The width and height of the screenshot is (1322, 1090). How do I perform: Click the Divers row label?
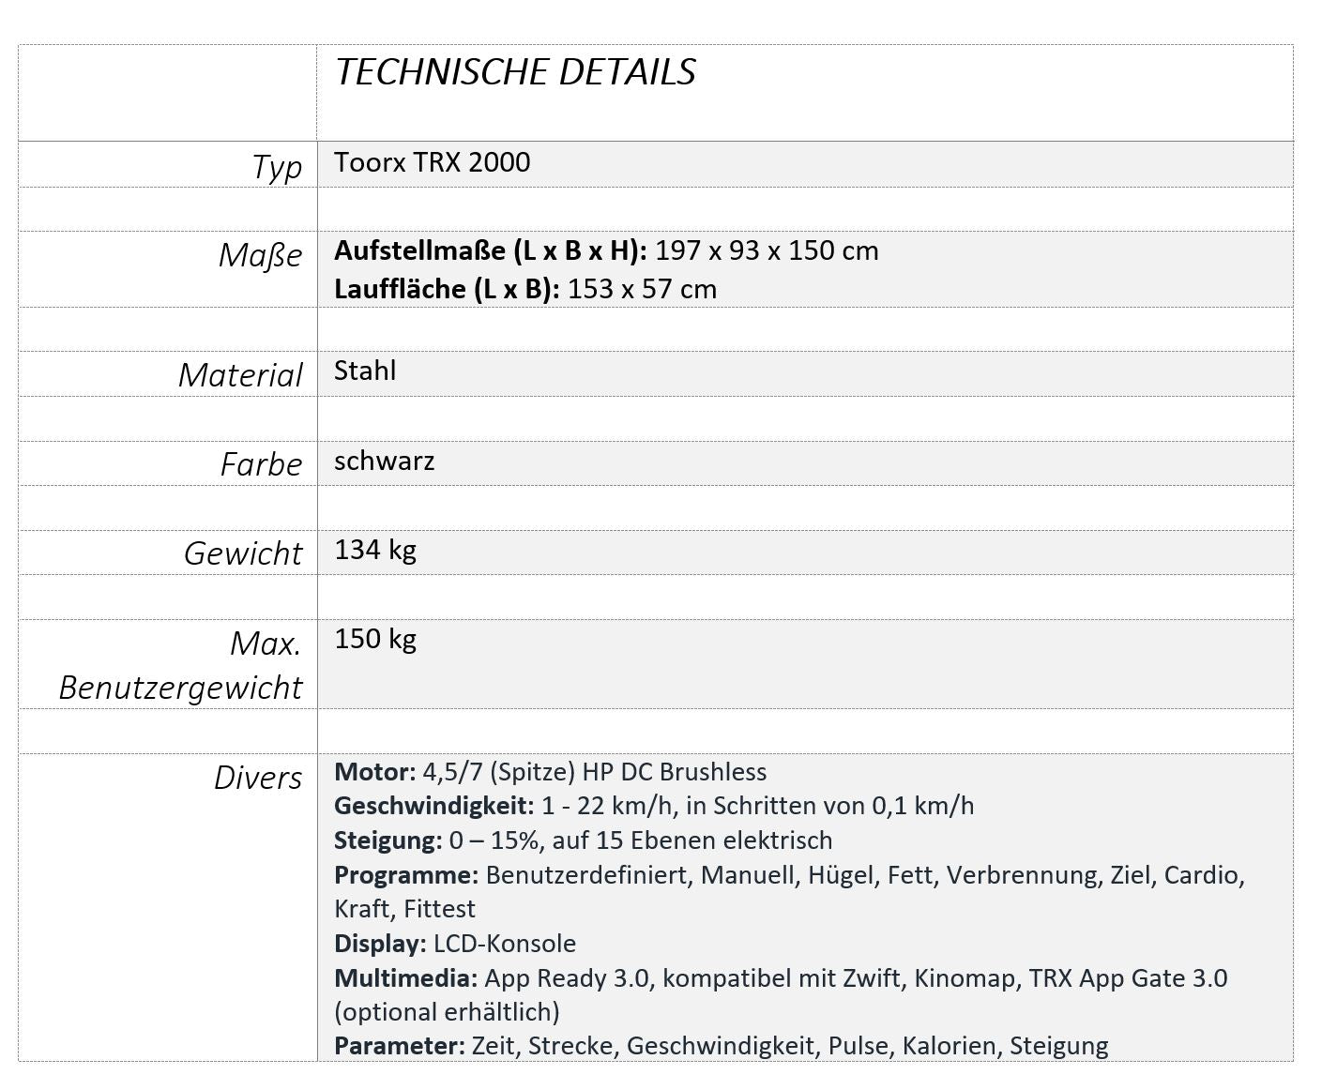258,778
